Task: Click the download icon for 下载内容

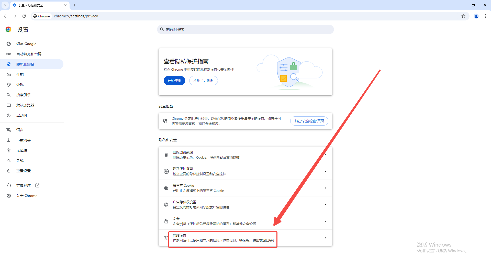Action: pyautogui.click(x=9, y=140)
